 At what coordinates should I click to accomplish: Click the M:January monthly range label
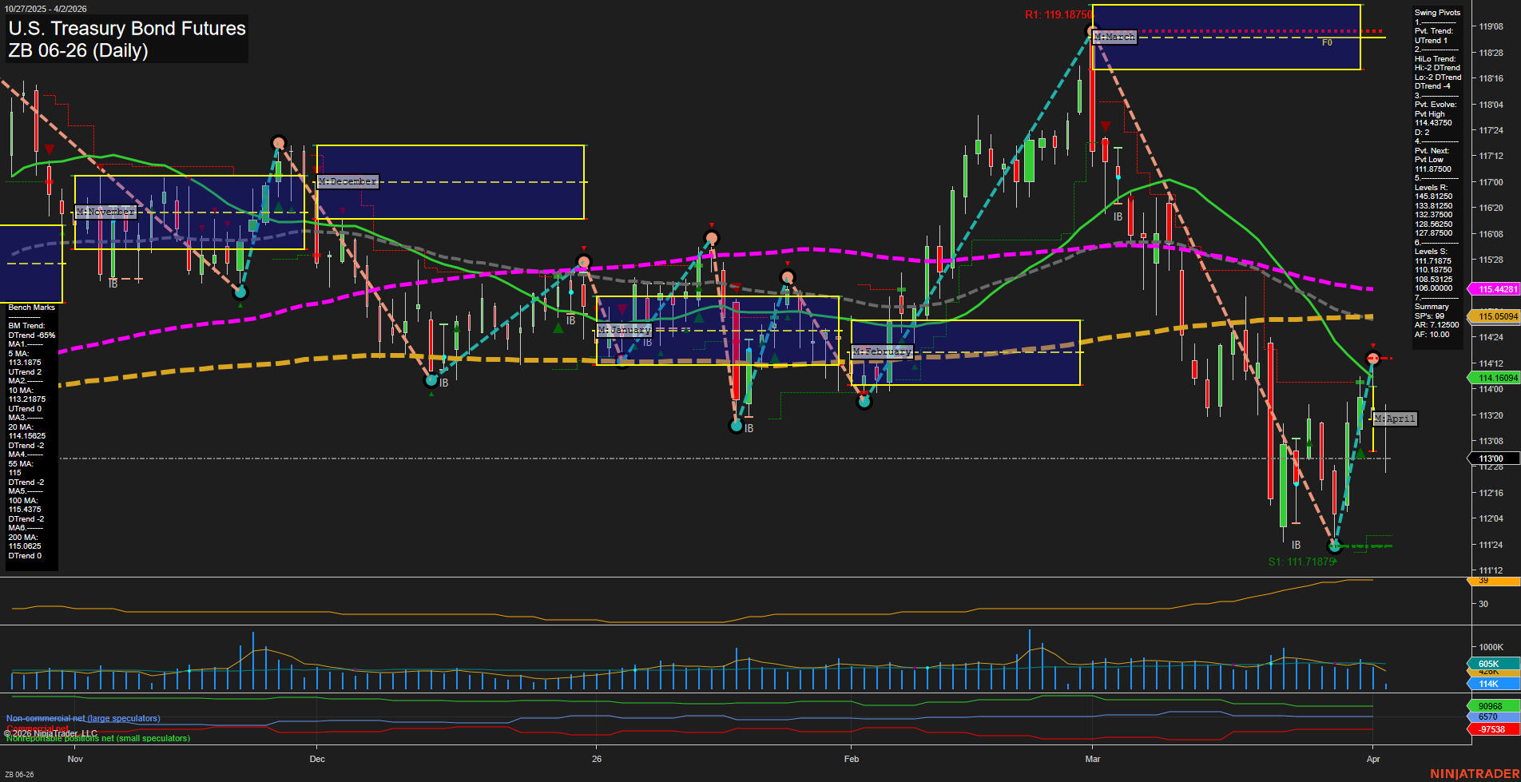(625, 330)
